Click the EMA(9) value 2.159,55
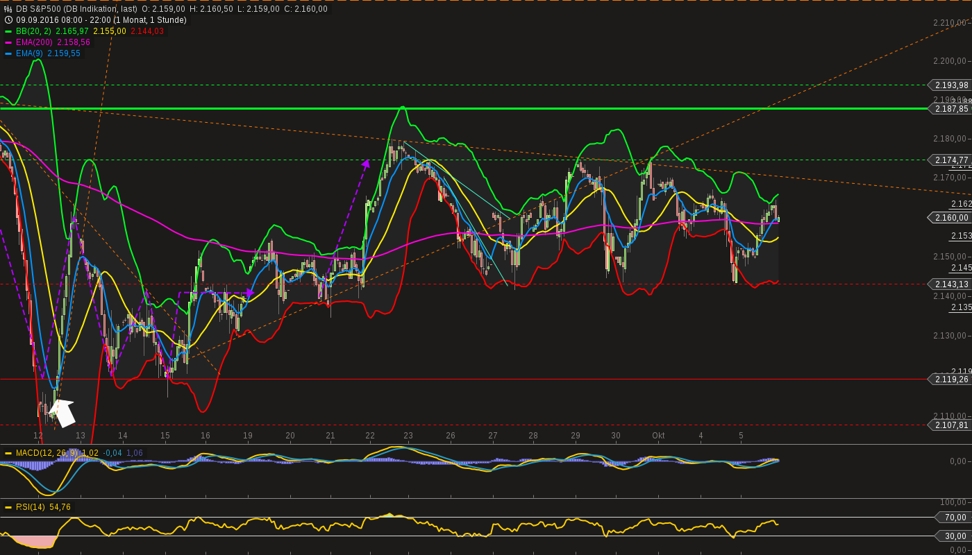The image size is (972, 555). [64, 53]
